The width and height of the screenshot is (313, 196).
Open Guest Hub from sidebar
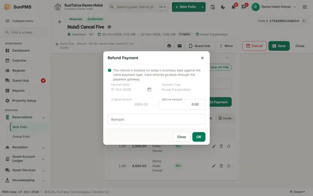tap(20, 81)
